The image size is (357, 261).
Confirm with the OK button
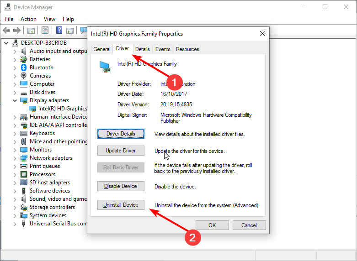tap(212, 225)
